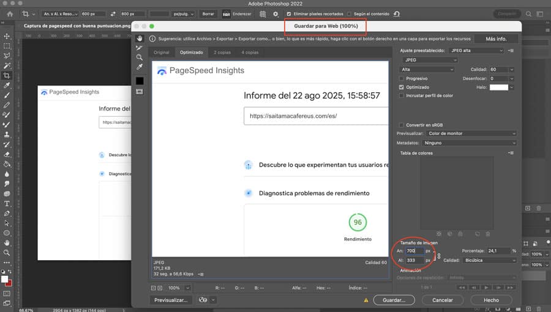Image resolution: width=551 pixels, height=312 pixels.
Task: Select the Zoom tool in Save for Web dialog
Action: 140,57
